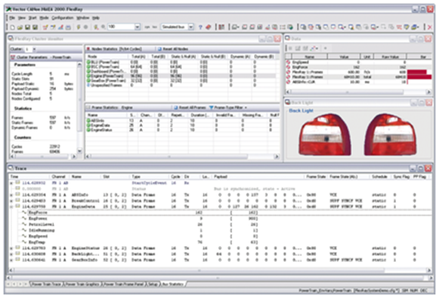The height and width of the screenshot is (298, 439).
Task: Click the zoom magnifier icon beside the 100 field
Action: pyautogui.click(x=103, y=27)
